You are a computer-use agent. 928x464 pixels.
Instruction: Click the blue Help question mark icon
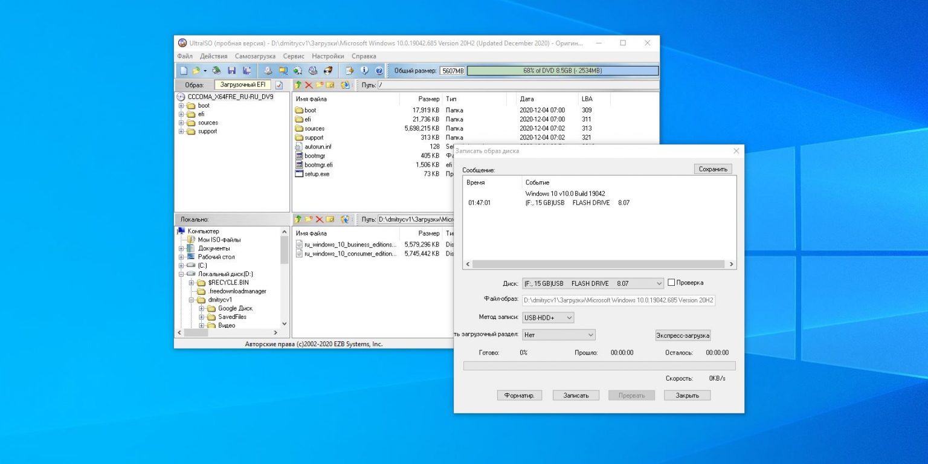pyautogui.click(x=379, y=71)
